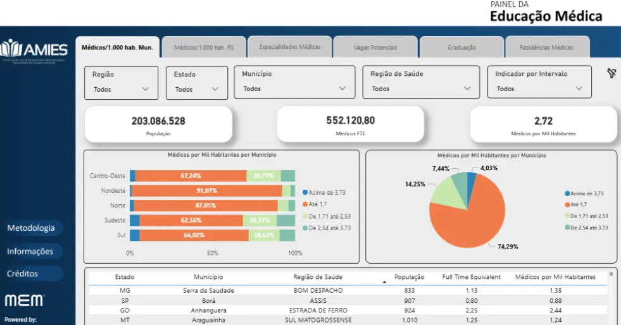Click the Créditos button
Viewport: 621px width, 325px height.
[23, 274]
